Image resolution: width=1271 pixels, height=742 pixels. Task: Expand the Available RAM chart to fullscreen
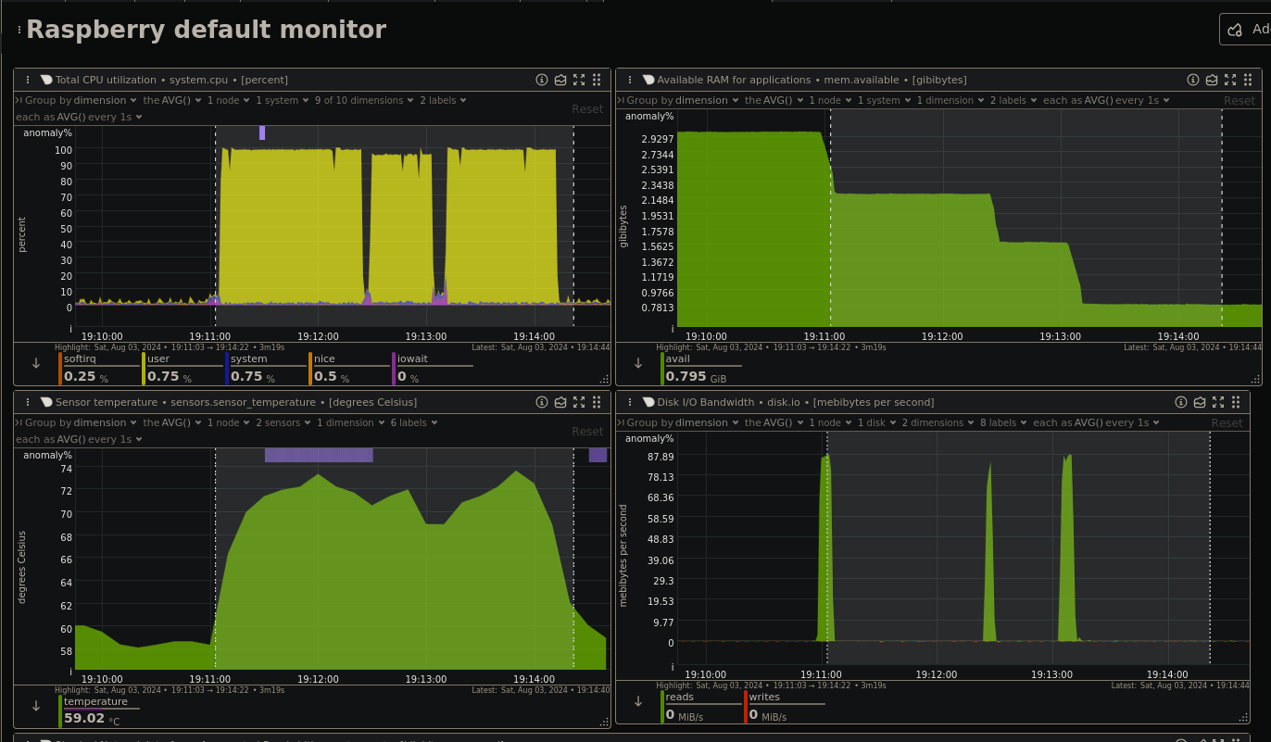(1230, 80)
